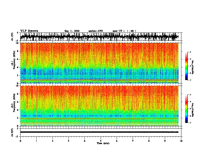Click the time-axis end label "10"
Viewport: 204px width, 158px height.
tap(181, 141)
